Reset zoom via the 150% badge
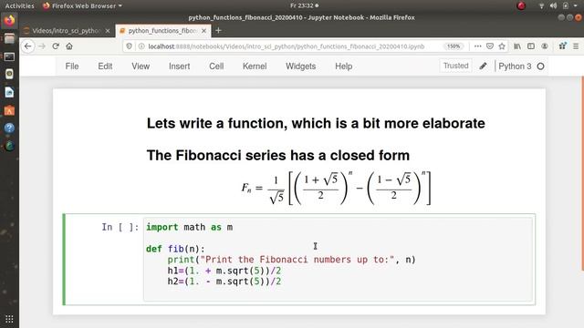The height and width of the screenshot is (328, 584). click(454, 46)
